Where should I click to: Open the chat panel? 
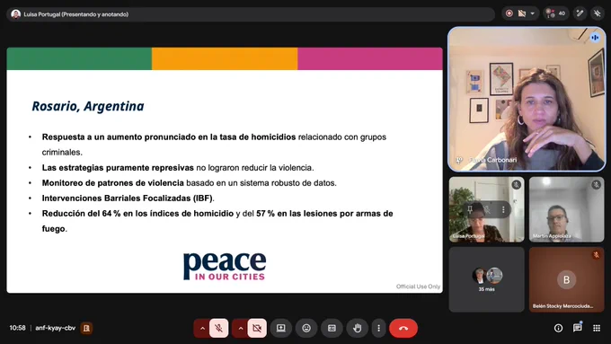[578, 328]
